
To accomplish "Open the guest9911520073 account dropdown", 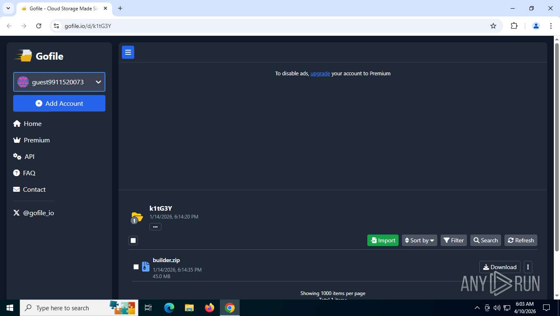I will pos(59,82).
